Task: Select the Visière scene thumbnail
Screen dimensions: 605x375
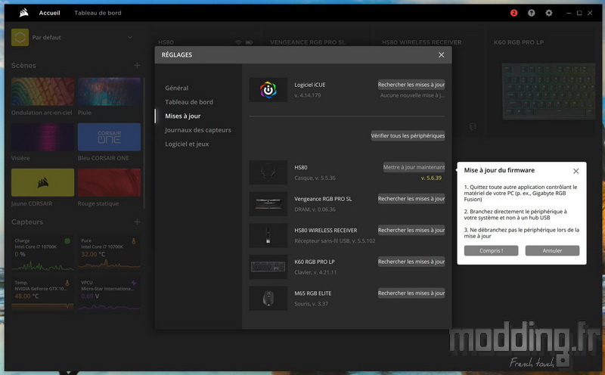Action: pyautogui.click(x=42, y=137)
